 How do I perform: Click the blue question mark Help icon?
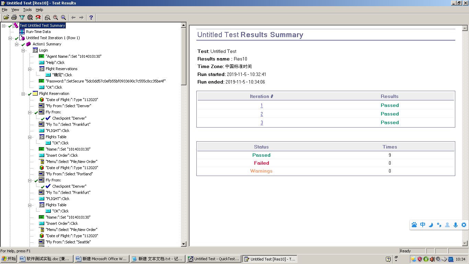(91, 18)
